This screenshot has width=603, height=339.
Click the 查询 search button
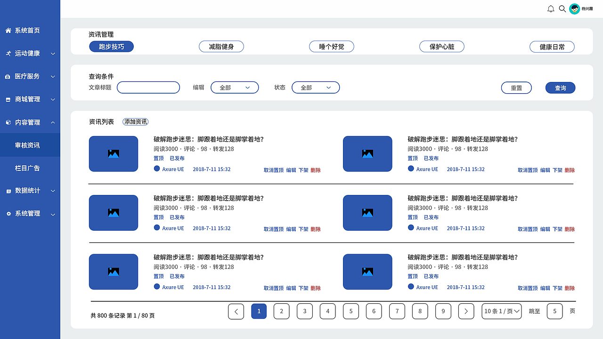point(560,88)
